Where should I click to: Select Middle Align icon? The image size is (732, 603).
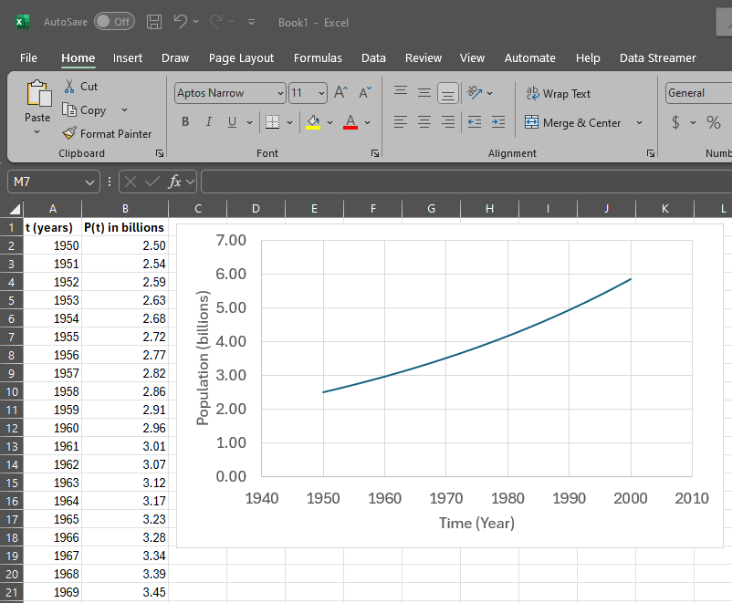(424, 92)
